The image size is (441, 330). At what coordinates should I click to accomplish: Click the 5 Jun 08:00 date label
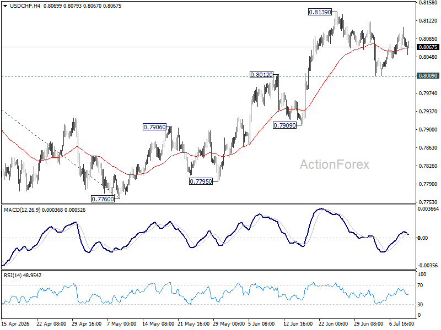(261, 323)
